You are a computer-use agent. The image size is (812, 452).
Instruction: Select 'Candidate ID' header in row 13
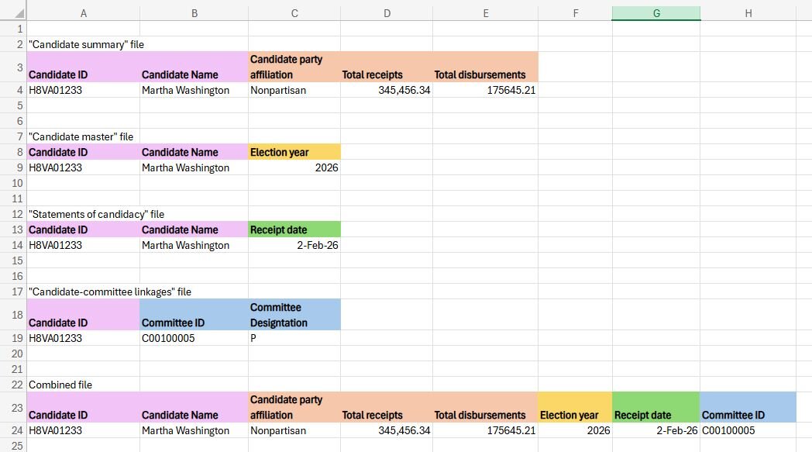(84, 229)
